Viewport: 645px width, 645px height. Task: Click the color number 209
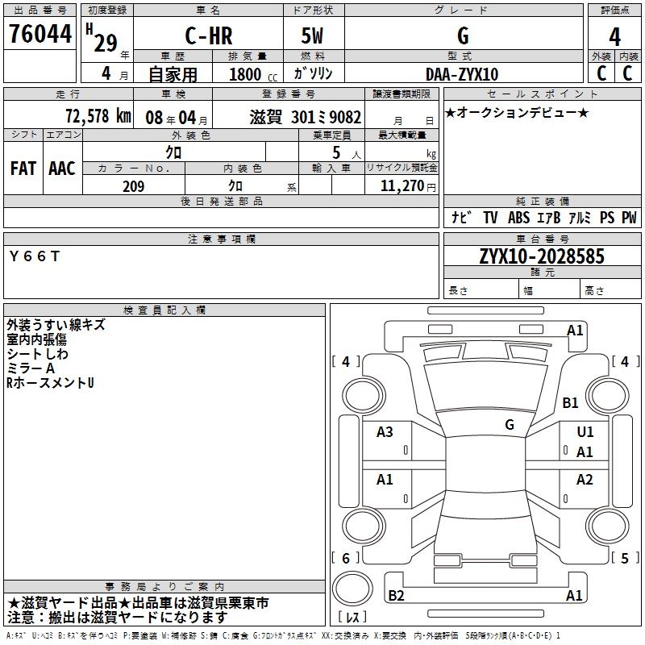coord(133,186)
